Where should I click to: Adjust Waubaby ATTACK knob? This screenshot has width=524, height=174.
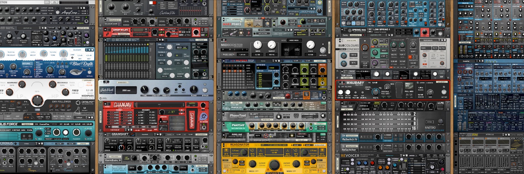click(341, 92)
